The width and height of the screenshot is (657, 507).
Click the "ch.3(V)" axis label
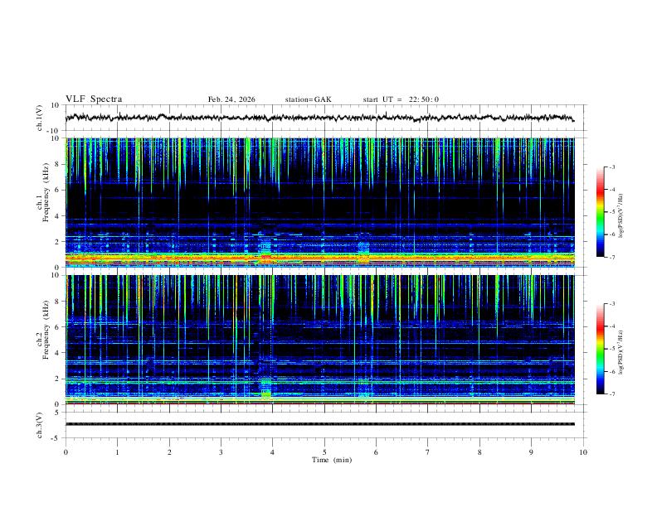40,425
